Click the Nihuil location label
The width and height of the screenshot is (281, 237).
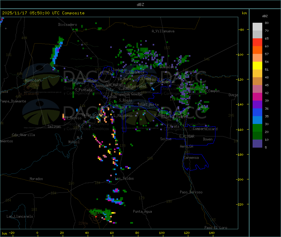pyautogui.click(x=74, y=142)
